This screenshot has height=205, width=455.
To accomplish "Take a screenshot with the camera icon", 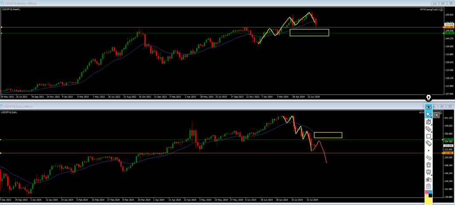I will [x=429, y=179].
